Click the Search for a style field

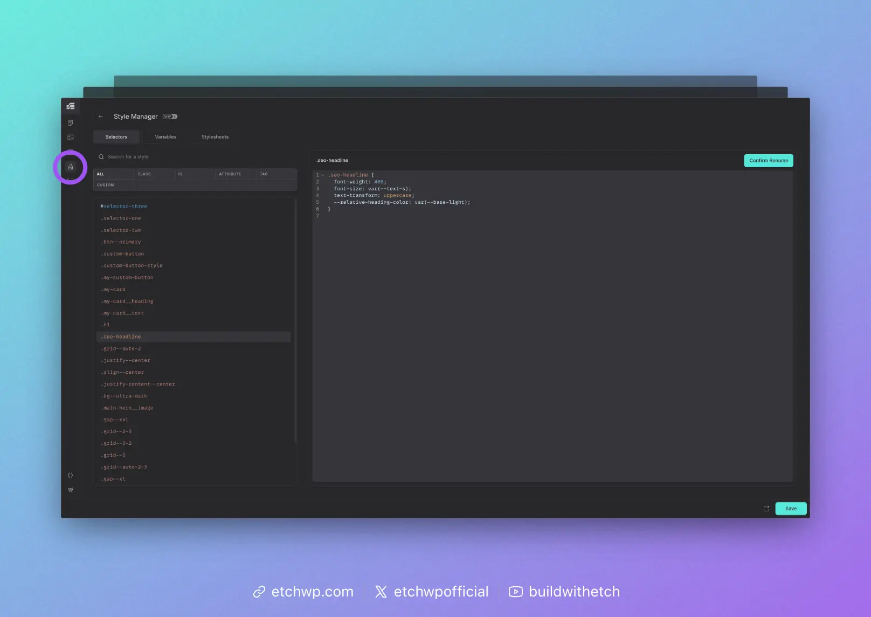click(194, 157)
